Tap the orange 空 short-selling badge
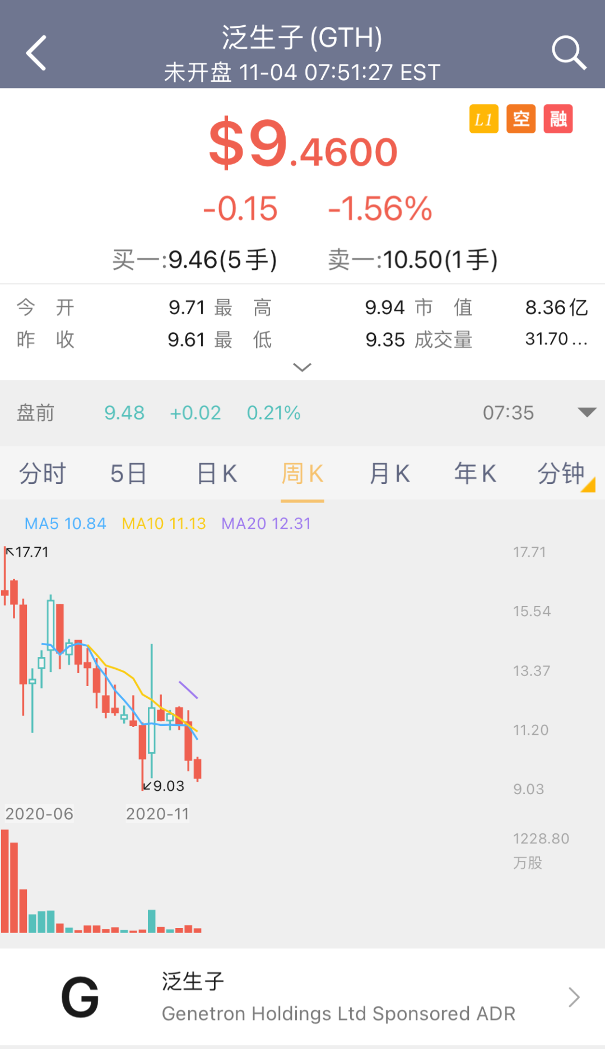The image size is (605, 1049). (x=521, y=119)
